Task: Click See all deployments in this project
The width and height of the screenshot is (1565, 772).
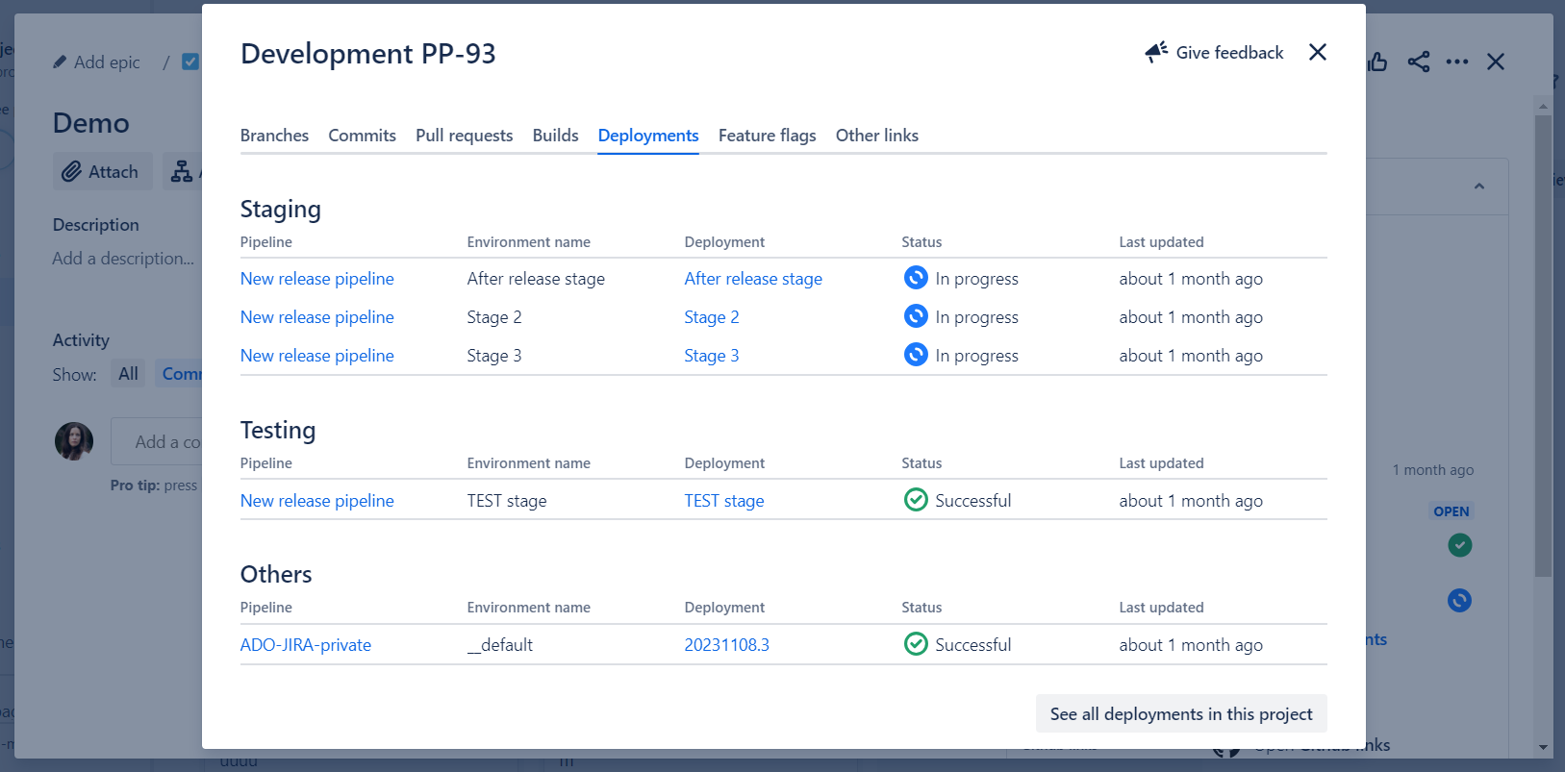Action: 1180,713
